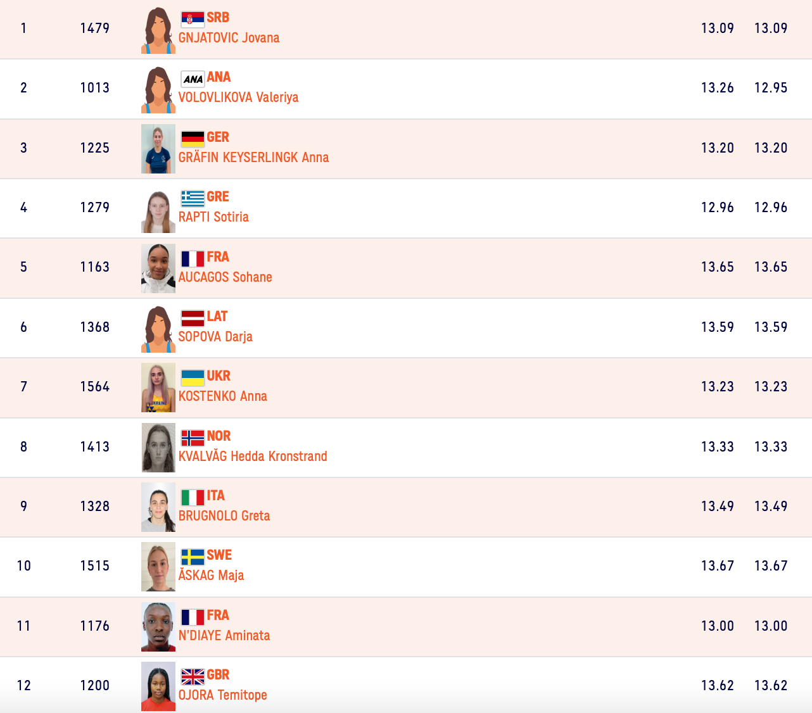Click KOSTENKO Anna profile photo

158,388
